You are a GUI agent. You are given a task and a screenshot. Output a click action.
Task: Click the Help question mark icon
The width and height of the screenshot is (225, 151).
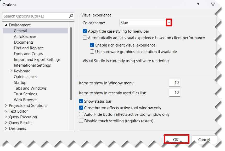198,5
